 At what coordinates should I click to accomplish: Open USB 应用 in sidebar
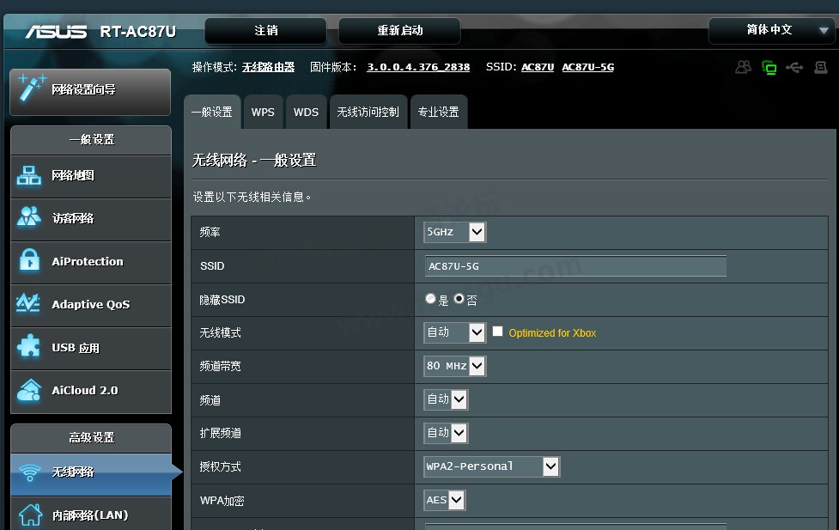[91, 349]
